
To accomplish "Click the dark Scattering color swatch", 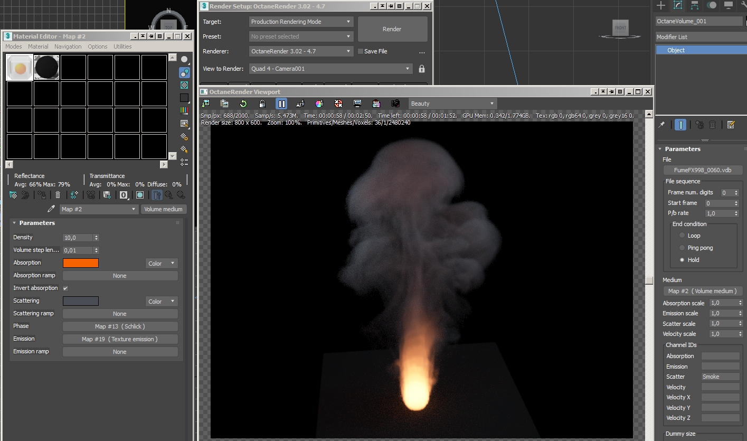I will pos(81,301).
